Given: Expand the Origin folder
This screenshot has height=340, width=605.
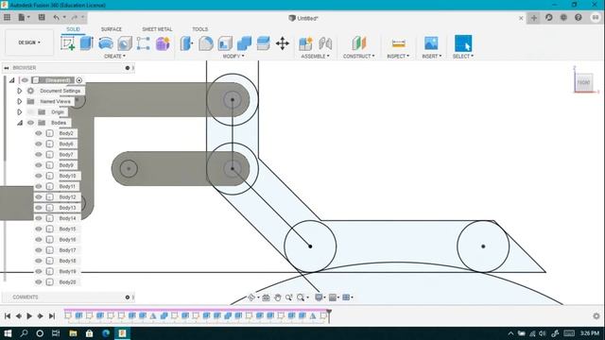Looking at the screenshot, I should [x=19, y=112].
